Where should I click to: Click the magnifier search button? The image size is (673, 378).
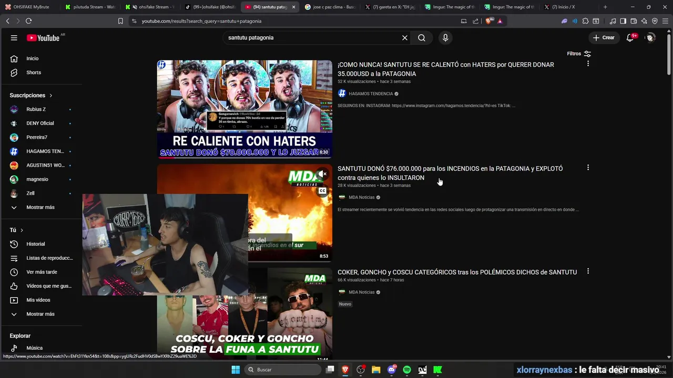422,38
